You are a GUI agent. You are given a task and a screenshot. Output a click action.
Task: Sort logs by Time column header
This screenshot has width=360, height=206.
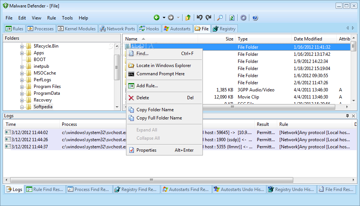31,124
